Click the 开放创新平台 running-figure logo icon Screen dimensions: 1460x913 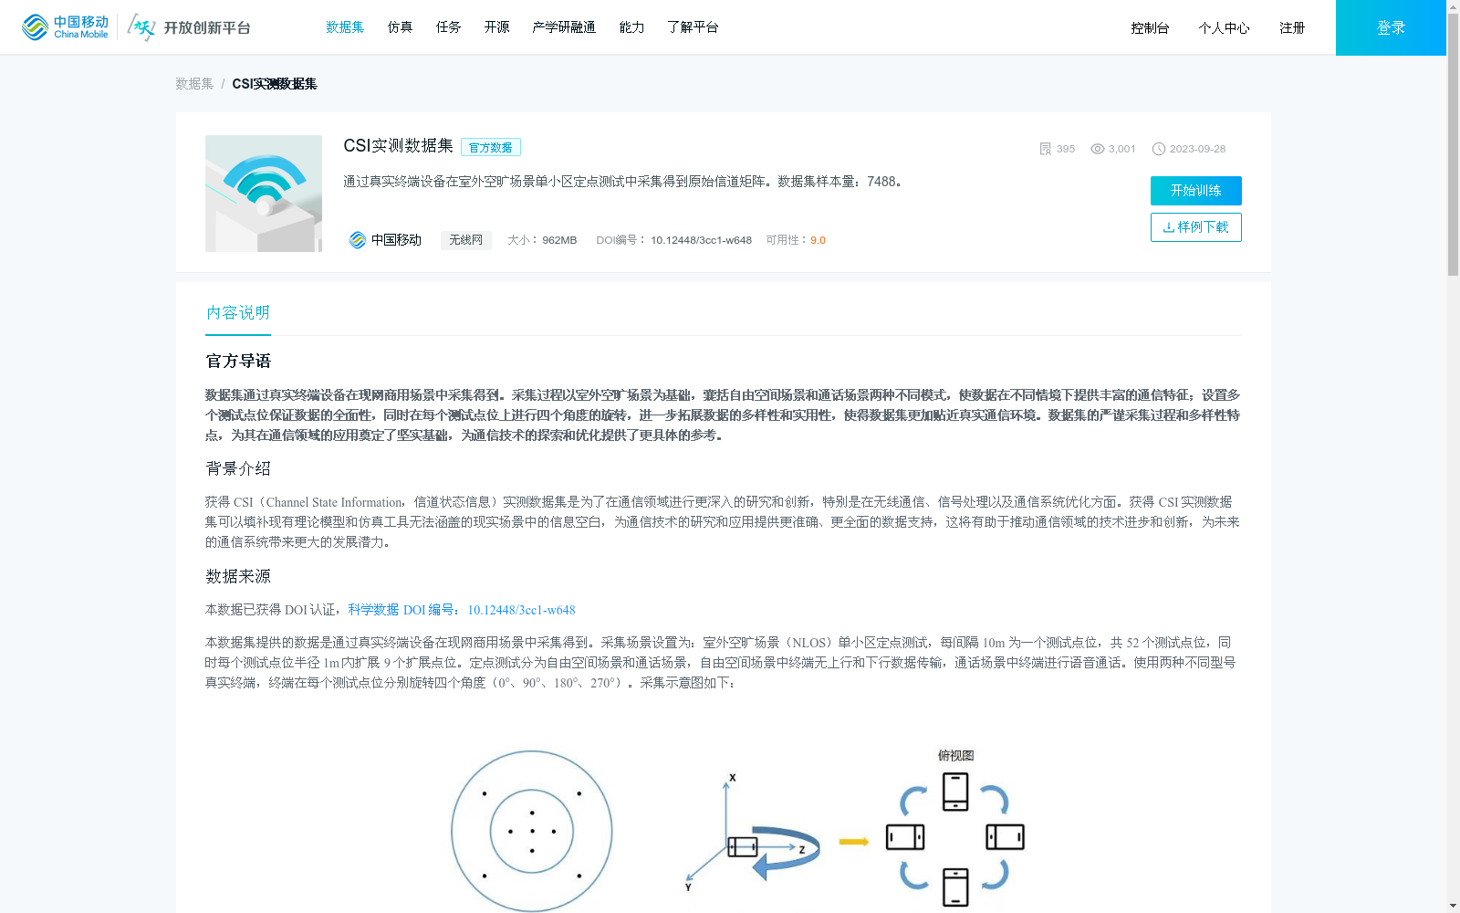[141, 26]
